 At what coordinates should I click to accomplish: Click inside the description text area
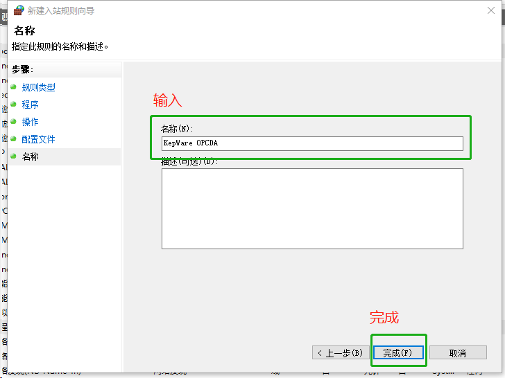tap(312, 208)
